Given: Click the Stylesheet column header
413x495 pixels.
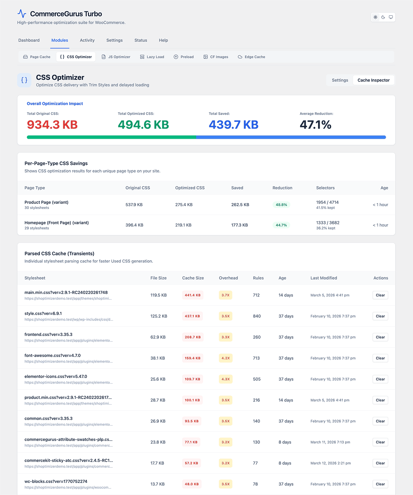Looking at the screenshot, I should (x=35, y=278).
